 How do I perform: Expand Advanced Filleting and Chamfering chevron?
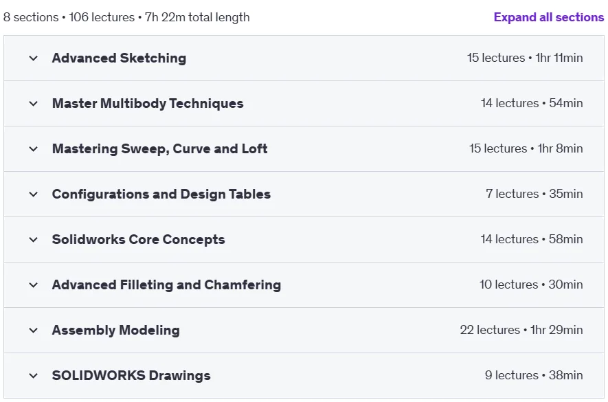(34, 285)
